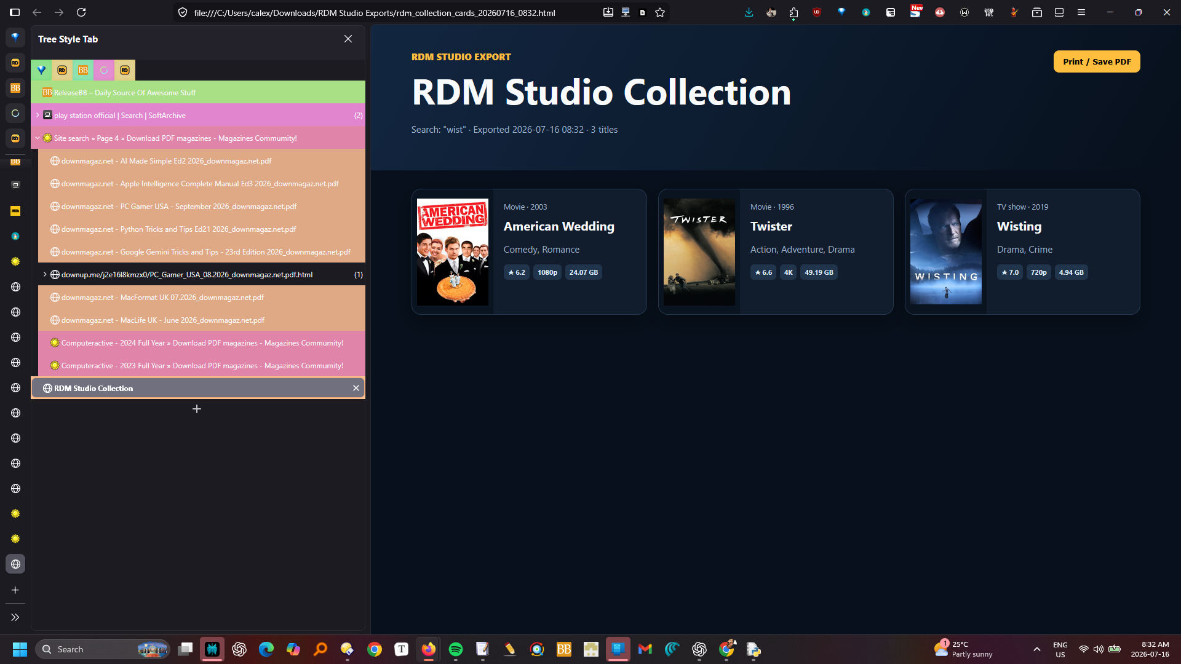1181x664 pixels.
Task: Open Apple Intelligence Complete Manual pdf tab
Action: [202, 183]
